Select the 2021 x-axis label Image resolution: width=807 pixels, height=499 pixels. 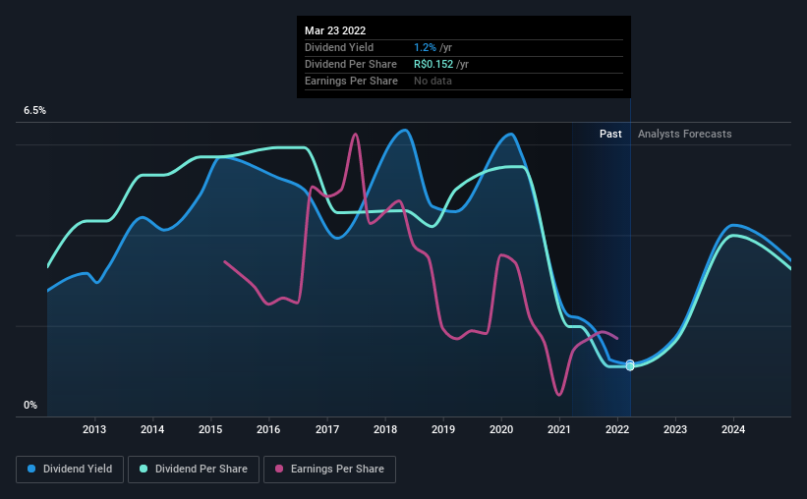point(559,429)
